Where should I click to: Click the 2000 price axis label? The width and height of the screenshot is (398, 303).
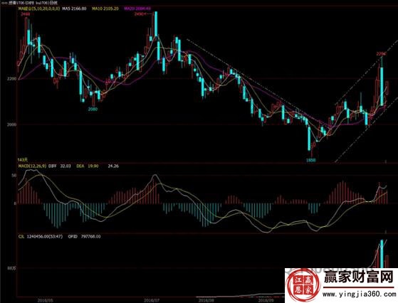pos(12,124)
